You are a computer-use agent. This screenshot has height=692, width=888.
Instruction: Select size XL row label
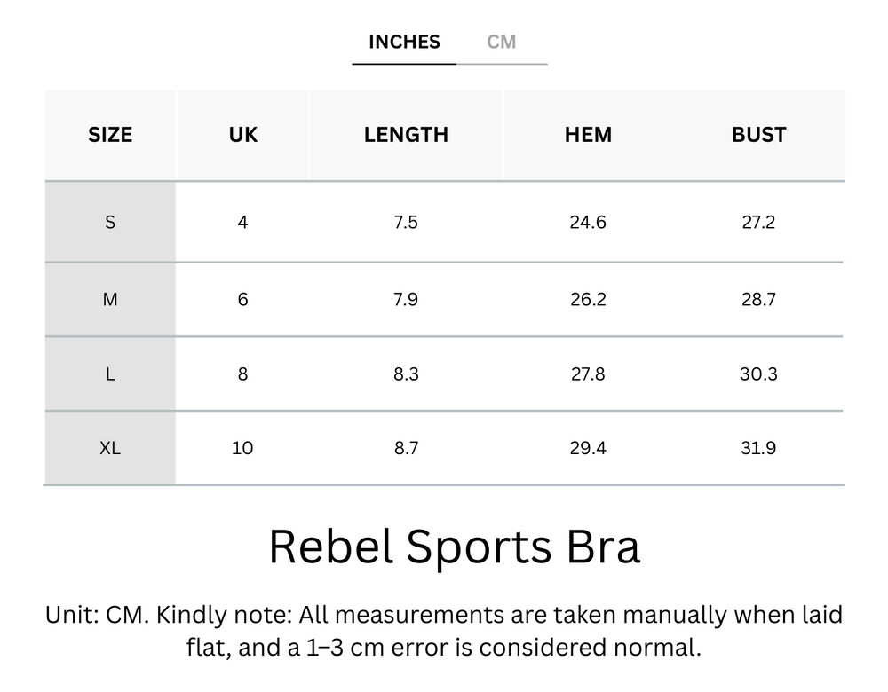(110, 448)
